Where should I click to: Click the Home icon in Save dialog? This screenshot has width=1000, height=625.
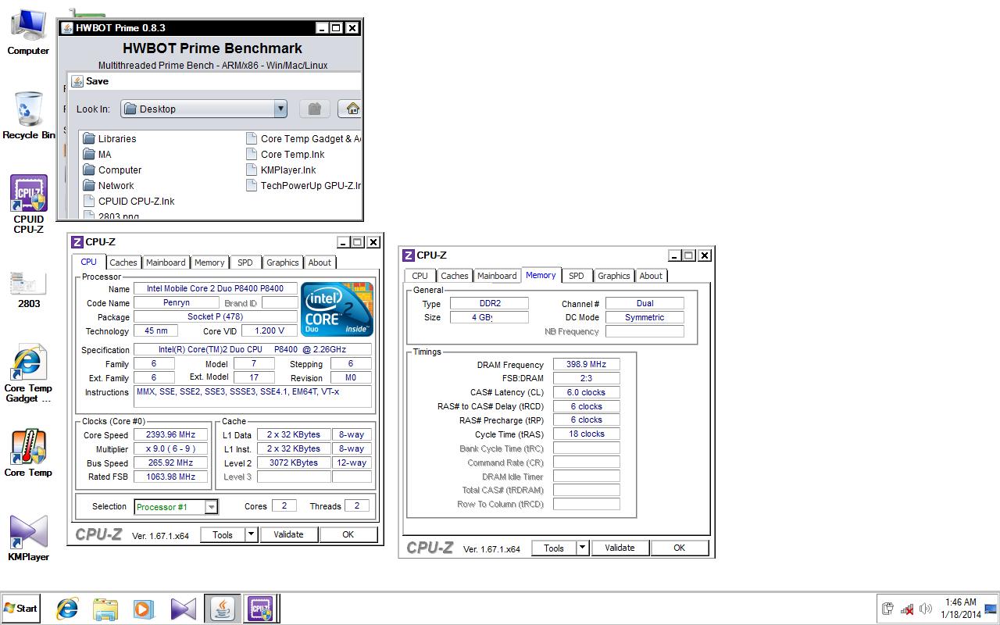pos(352,109)
